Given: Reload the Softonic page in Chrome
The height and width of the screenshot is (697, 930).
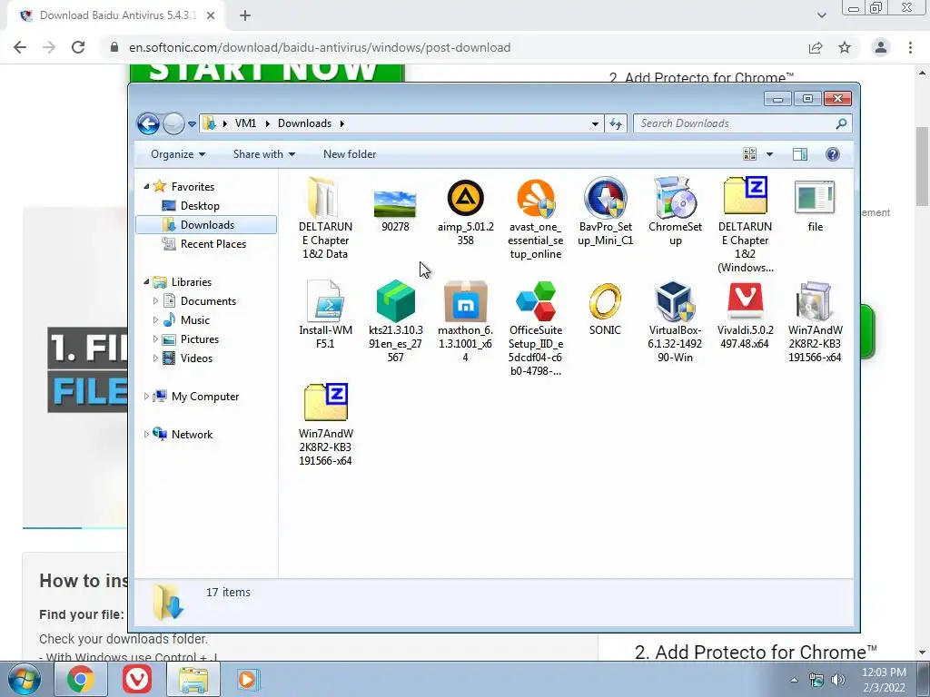Looking at the screenshot, I should pos(78,47).
